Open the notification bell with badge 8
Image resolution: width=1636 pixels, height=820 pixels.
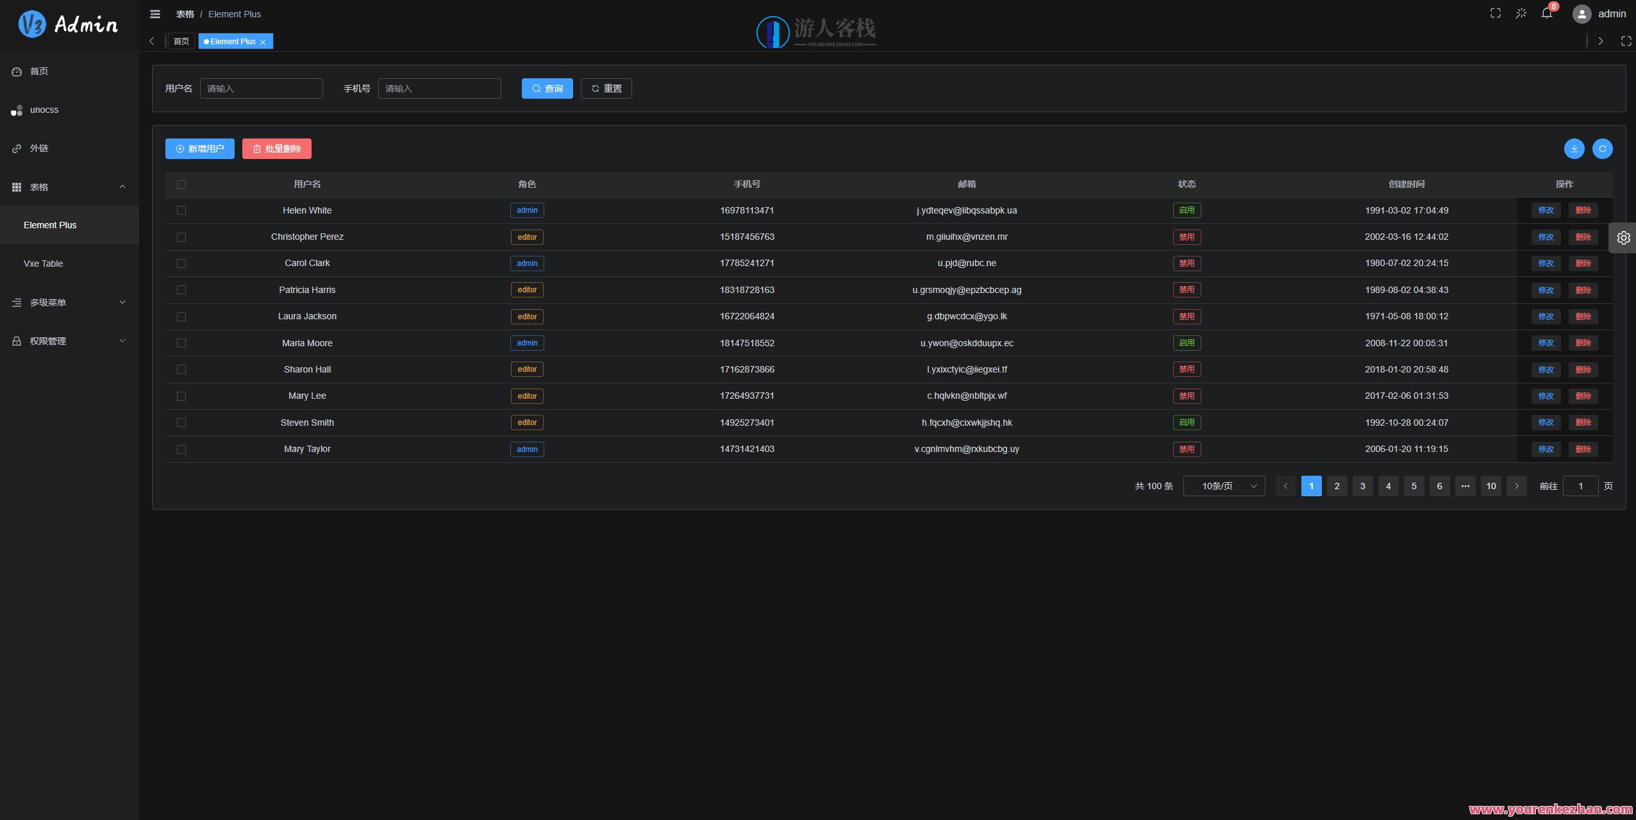(x=1546, y=13)
